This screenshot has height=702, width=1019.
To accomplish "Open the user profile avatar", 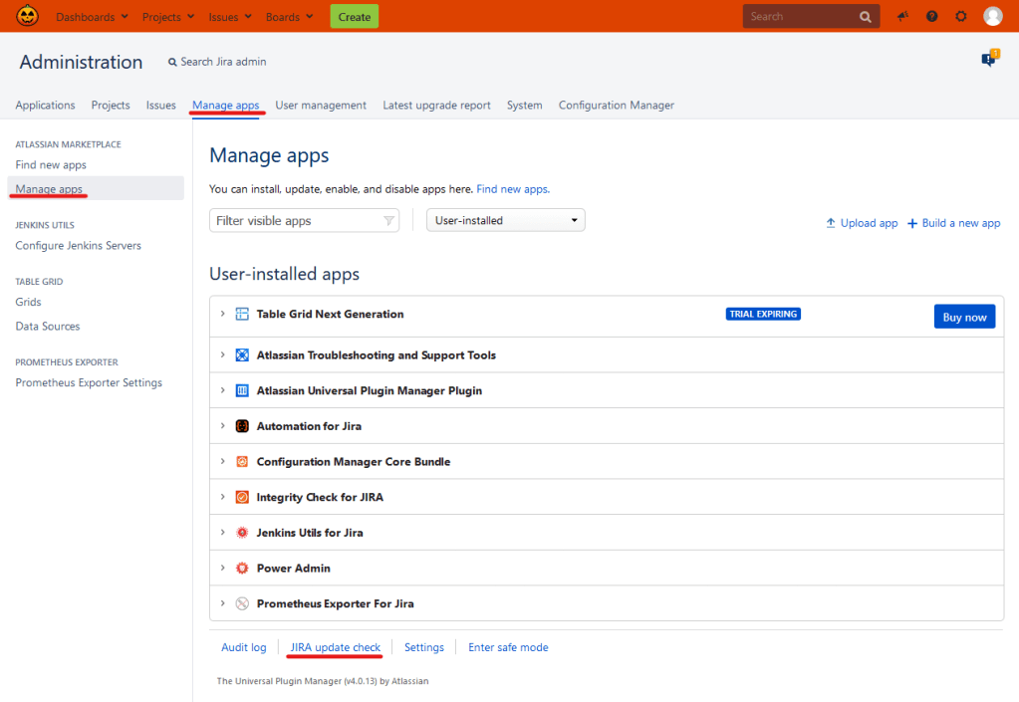I will click(x=992, y=17).
